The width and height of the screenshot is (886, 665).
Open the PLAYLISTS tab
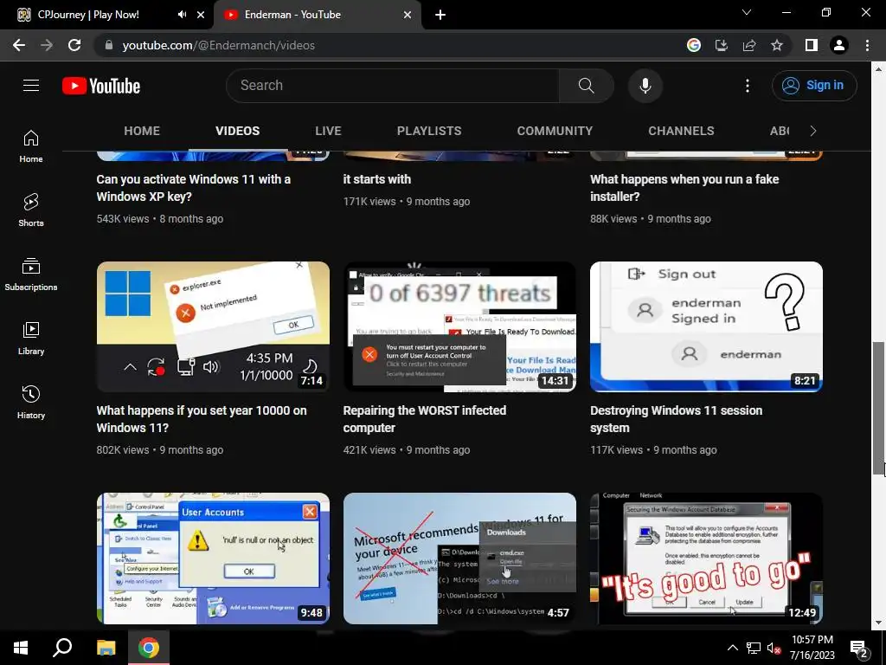click(x=429, y=131)
